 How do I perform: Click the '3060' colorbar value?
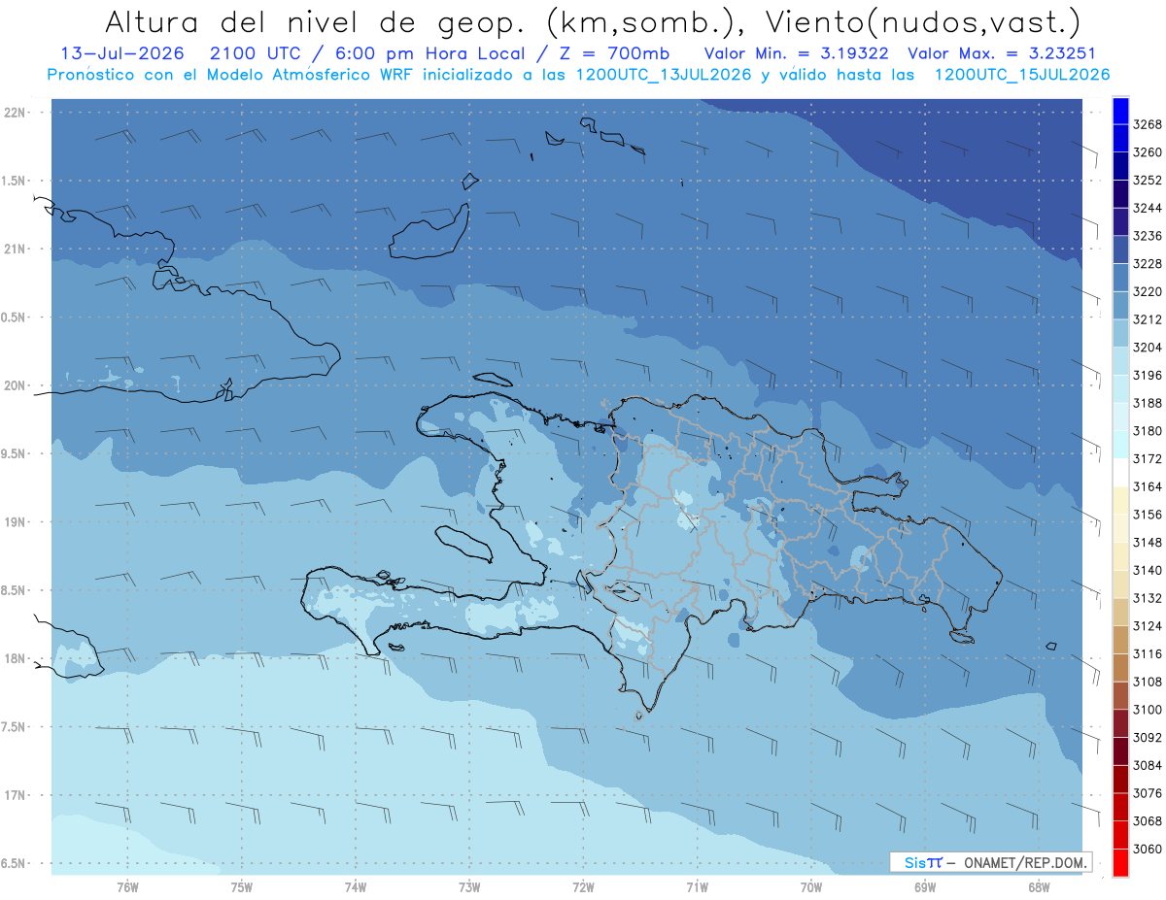pos(1148,849)
